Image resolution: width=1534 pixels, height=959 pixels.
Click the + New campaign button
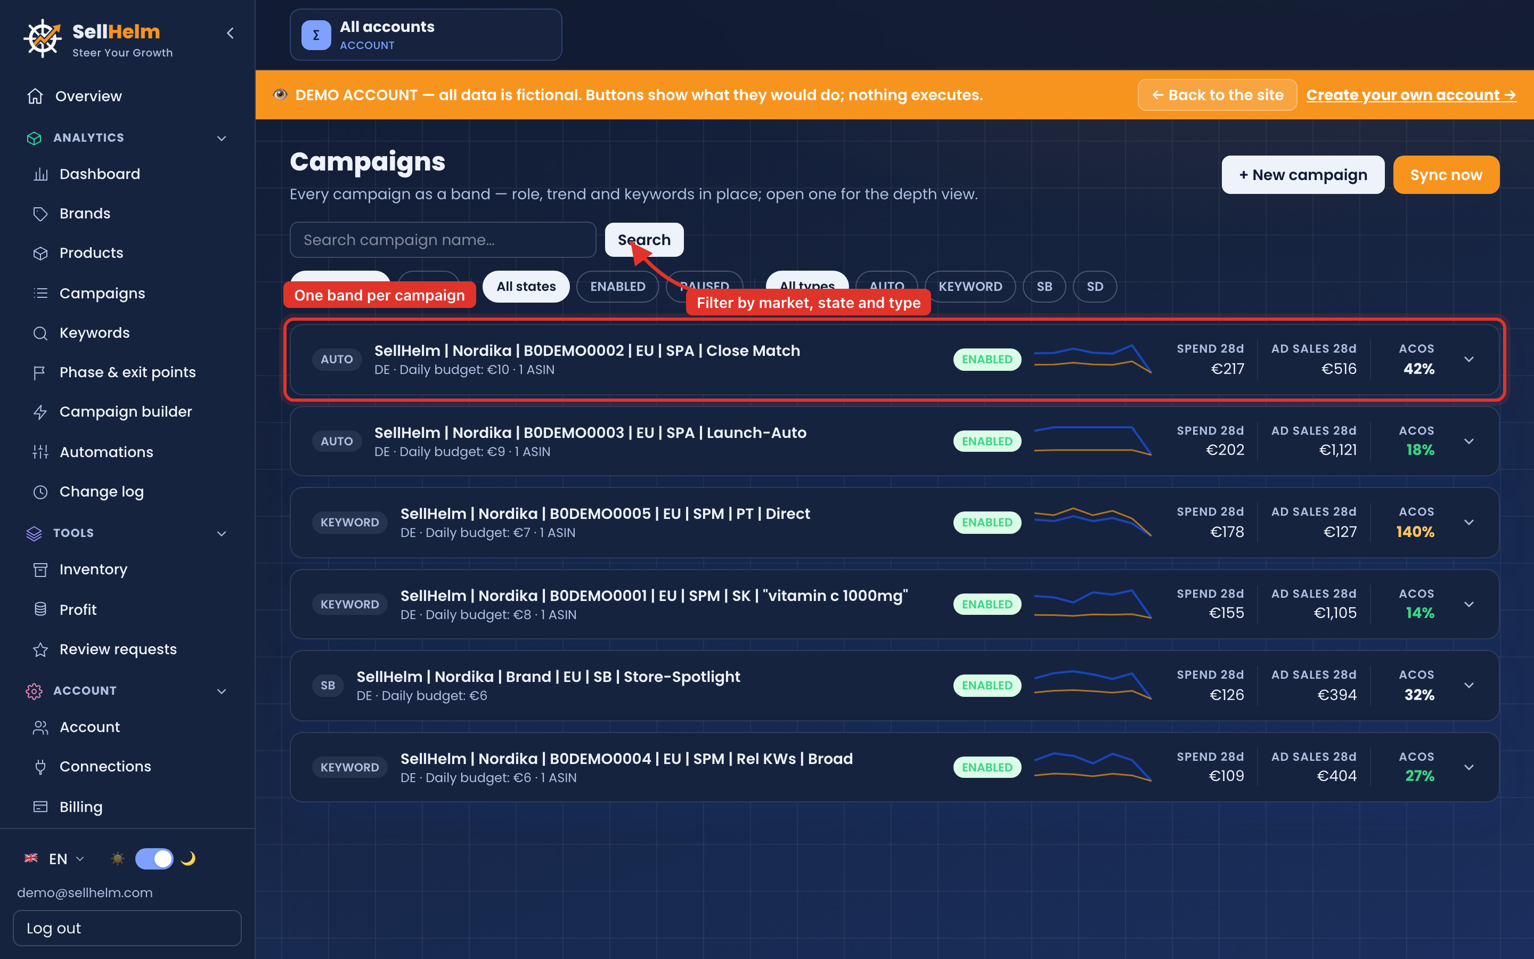(x=1303, y=174)
